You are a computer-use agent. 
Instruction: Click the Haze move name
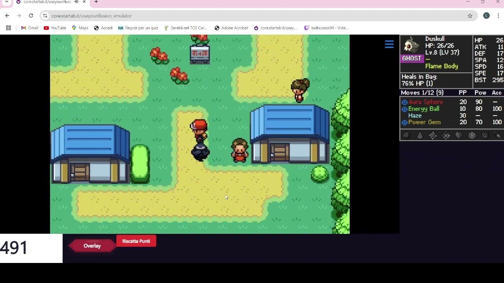415,116
